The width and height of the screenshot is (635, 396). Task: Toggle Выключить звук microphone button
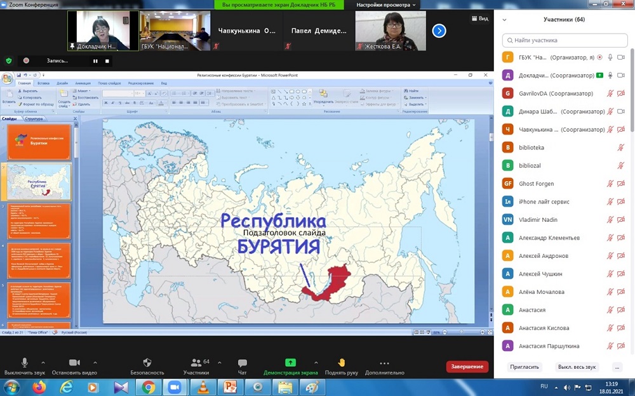coord(25,366)
